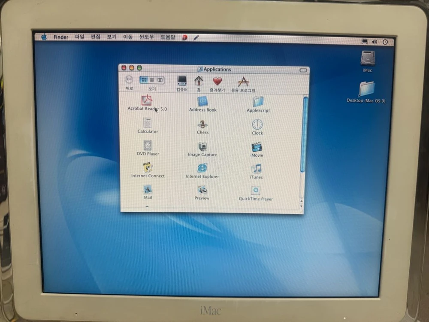Select the Mail application icon
Screen dimensions: 429x322
[x=148, y=189]
